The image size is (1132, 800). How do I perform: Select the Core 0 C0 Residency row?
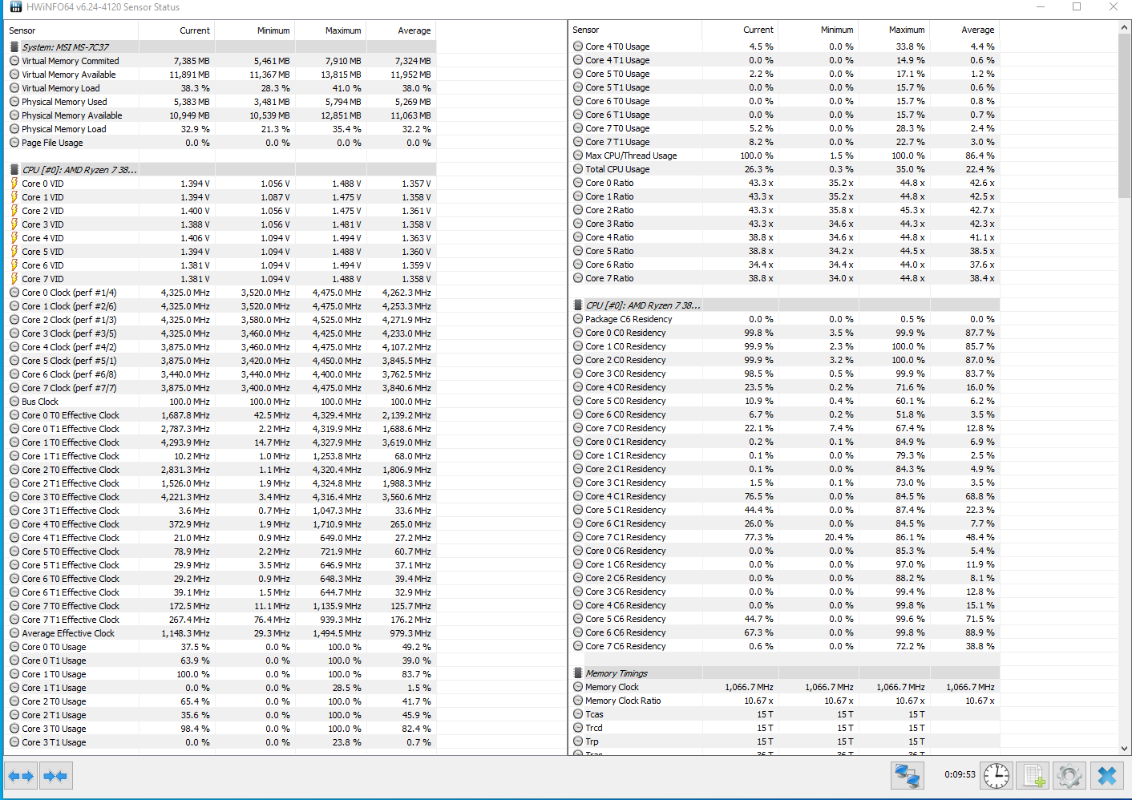click(x=785, y=333)
